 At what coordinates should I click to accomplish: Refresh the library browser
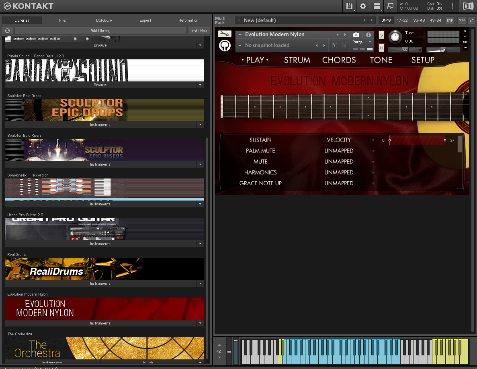click(x=7, y=30)
